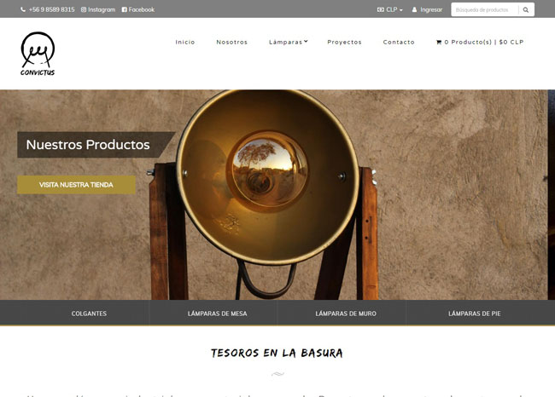Screen dimensions: 555x397
Task: Open the Nosotros menu item
Action: point(232,42)
